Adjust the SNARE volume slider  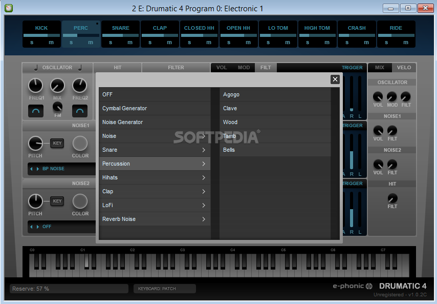pyautogui.click(x=120, y=35)
